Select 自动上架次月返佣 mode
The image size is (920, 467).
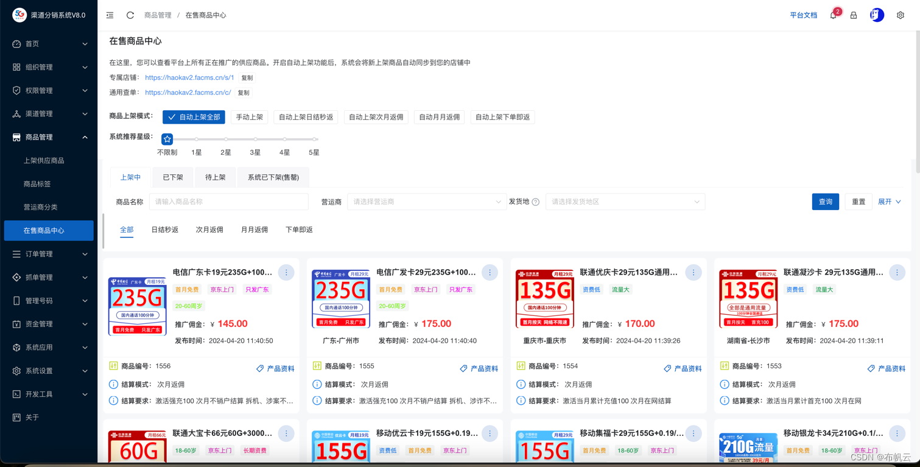[x=376, y=117]
